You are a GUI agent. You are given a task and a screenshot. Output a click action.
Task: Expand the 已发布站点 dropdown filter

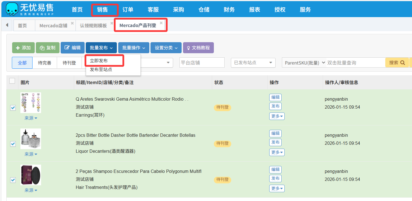253,63
